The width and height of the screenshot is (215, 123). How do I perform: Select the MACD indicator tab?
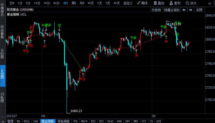pos(84,121)
